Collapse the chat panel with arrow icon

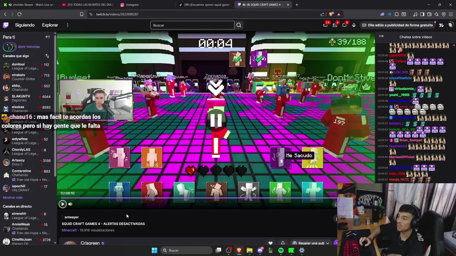click(381, 36)
